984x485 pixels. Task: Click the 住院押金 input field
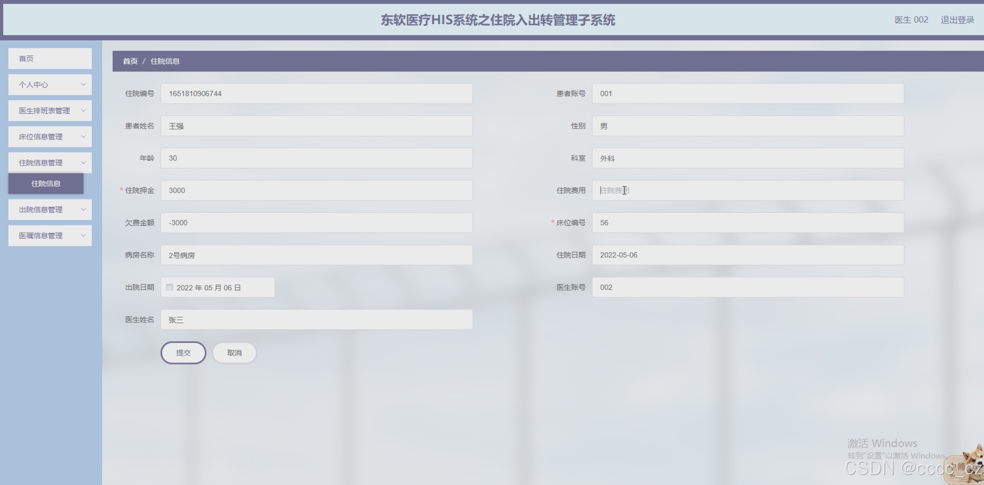[316, 190]
